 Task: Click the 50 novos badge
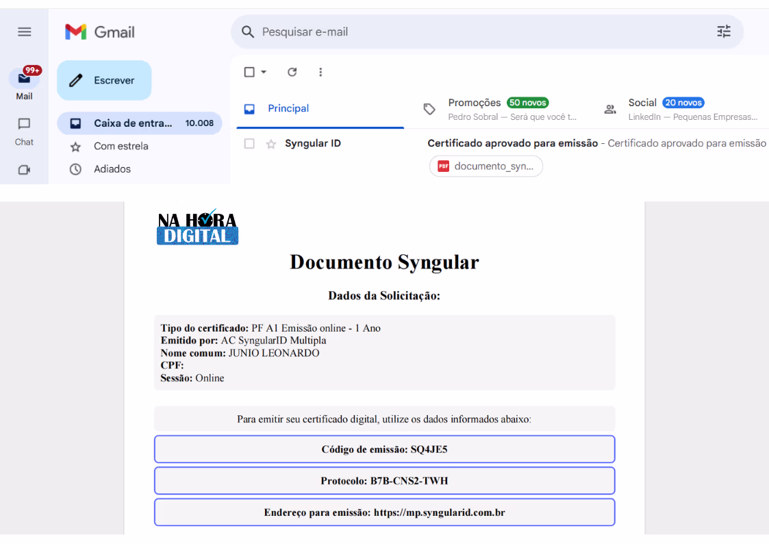pos(528,103)
